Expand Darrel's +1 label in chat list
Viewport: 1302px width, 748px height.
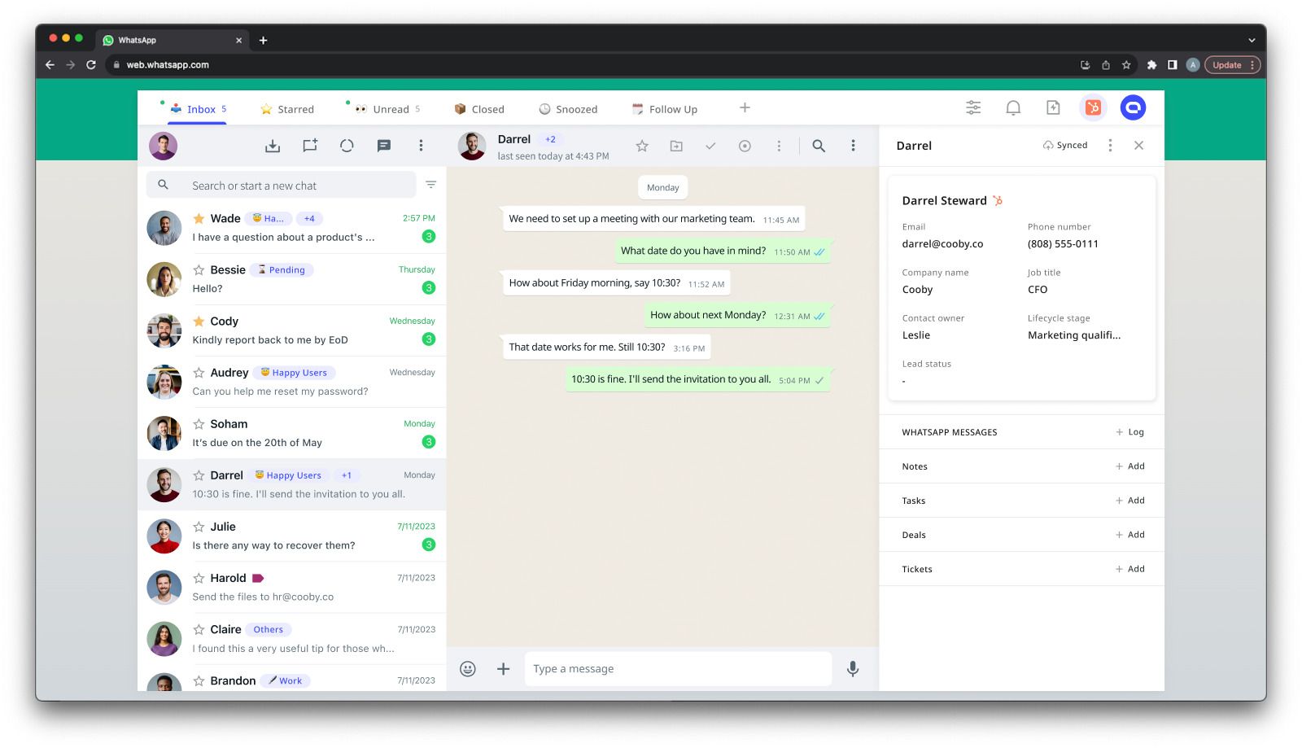click(x=347, y=475)
